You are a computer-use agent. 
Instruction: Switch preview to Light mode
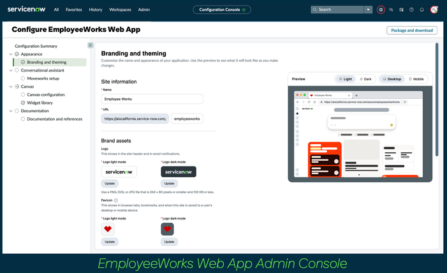pos(346,79)
